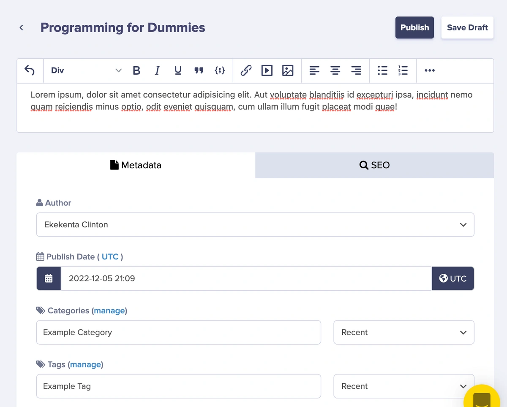
Task: Insert a blockquote
Action: (199, 70)
